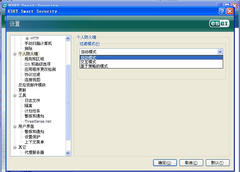The width and height of the screenshot is (240, 172).
Task: Select HTTP in the settings tree
Action: tap(34, 38)
